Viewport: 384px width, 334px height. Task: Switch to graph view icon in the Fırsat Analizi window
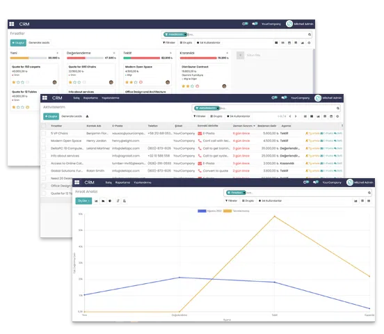[x=355, y=201]
